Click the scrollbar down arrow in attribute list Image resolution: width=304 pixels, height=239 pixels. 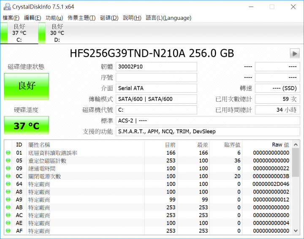pos(296,231)
